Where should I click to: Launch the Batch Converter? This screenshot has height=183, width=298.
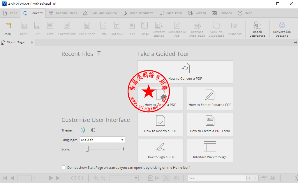[x=257, y=29]
